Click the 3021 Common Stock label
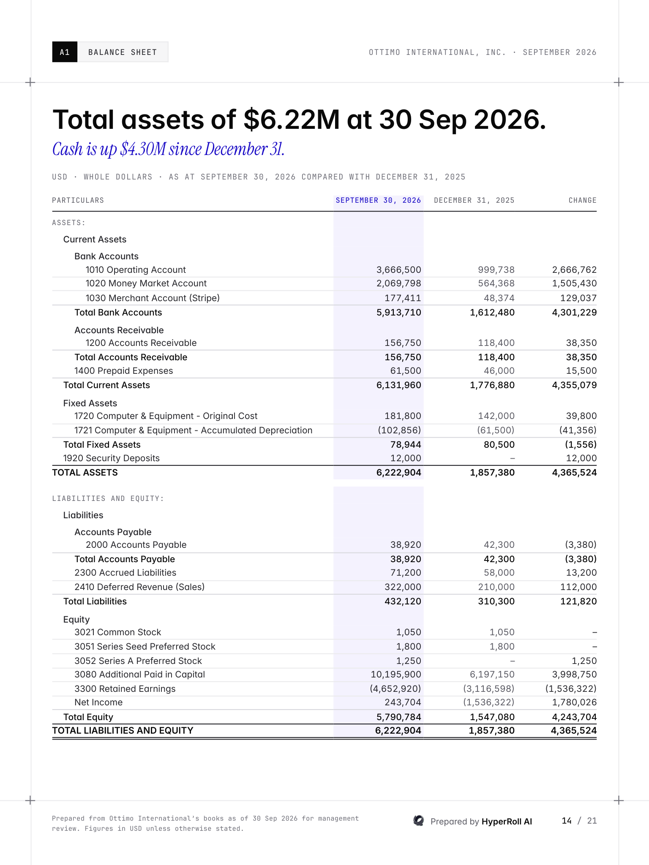Image resolution: width=649 pixels, height=865 pixels. coord(118,632)
